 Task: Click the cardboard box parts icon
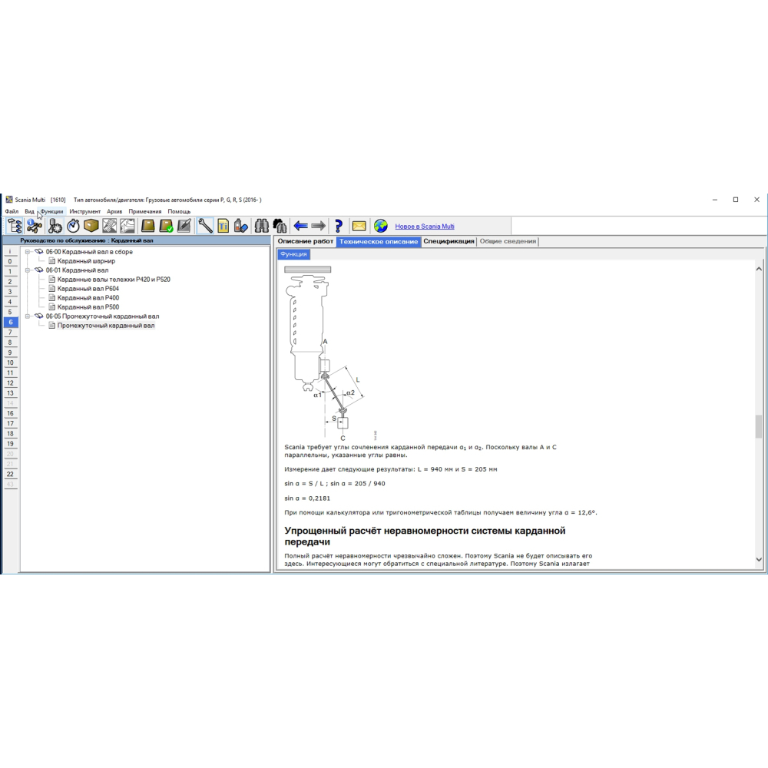91,226
